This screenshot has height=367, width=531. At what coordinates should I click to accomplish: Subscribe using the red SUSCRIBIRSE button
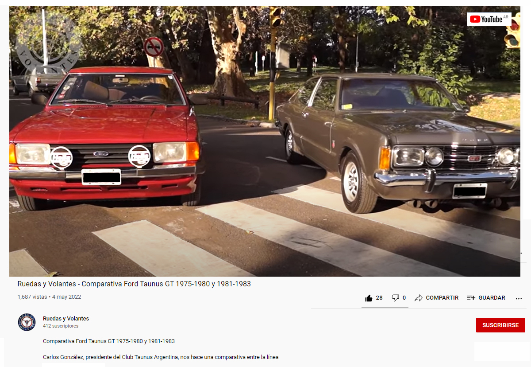coord(500,325)
